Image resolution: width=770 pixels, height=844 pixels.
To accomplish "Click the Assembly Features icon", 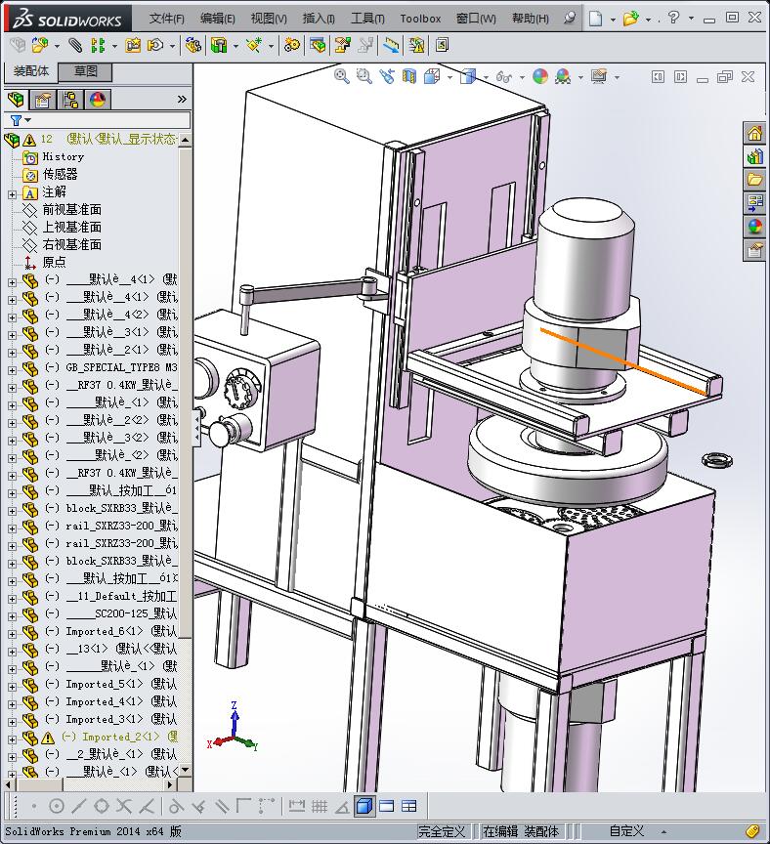I will click(219, 45).
